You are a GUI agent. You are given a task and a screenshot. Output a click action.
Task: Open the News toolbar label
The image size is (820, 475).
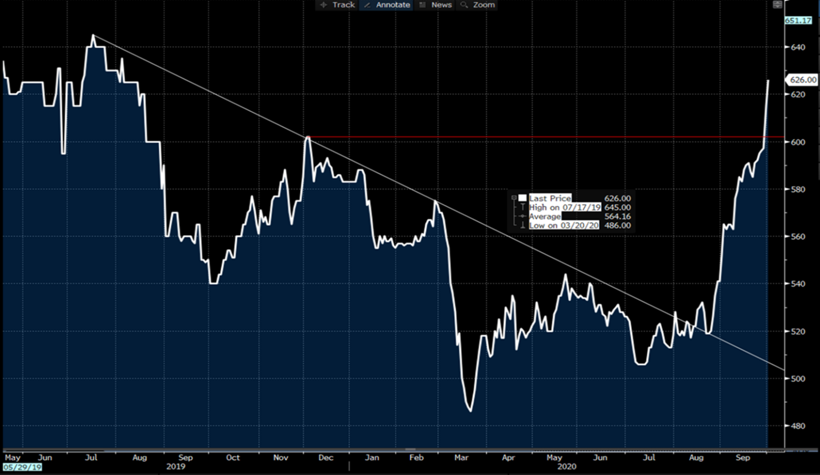pos(442,5)
